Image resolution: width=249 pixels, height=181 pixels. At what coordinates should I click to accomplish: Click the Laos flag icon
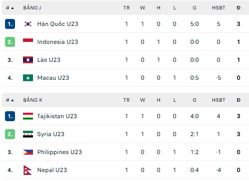28,60
